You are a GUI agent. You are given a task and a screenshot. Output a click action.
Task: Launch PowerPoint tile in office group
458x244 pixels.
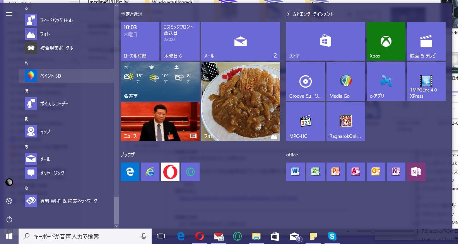point(336,172)
